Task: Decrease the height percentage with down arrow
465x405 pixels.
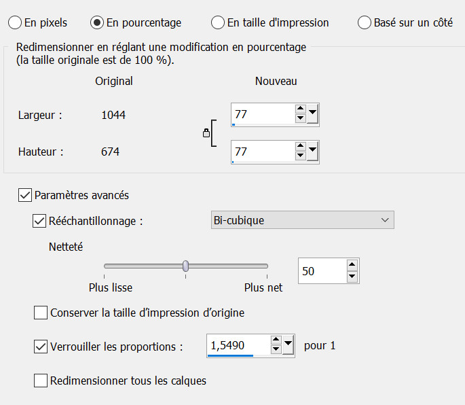Action: 301,156
